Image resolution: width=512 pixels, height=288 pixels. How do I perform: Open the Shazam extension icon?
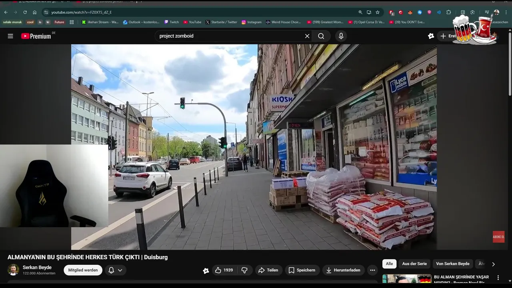coord(420,12)
